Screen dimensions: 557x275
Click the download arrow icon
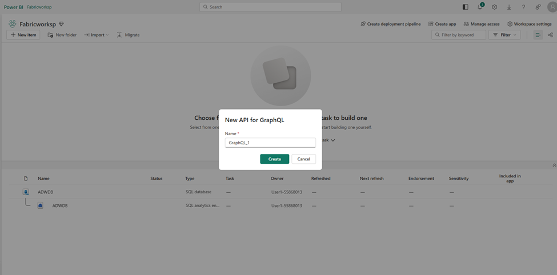point(509,7)
